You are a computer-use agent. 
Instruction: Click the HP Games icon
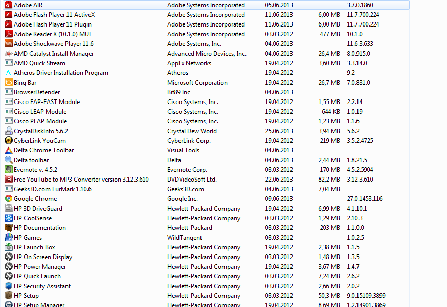coord(9,237)
